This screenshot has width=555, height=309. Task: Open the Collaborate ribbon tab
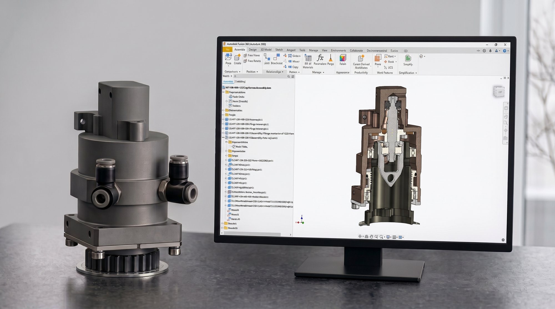click(356, 51)
